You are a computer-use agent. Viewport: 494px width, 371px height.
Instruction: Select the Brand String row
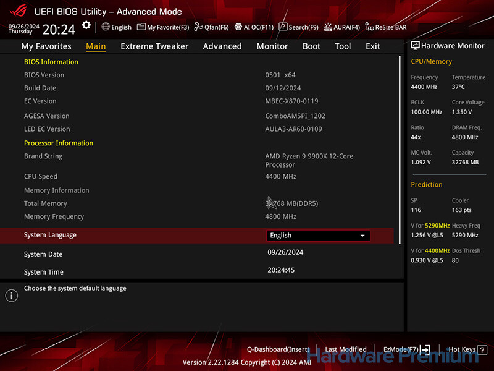(x=196, y=160)
